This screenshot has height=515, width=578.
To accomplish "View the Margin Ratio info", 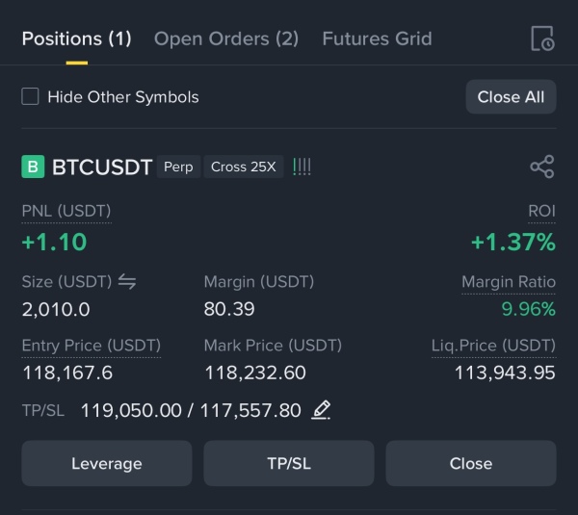I will pos(509,282).
